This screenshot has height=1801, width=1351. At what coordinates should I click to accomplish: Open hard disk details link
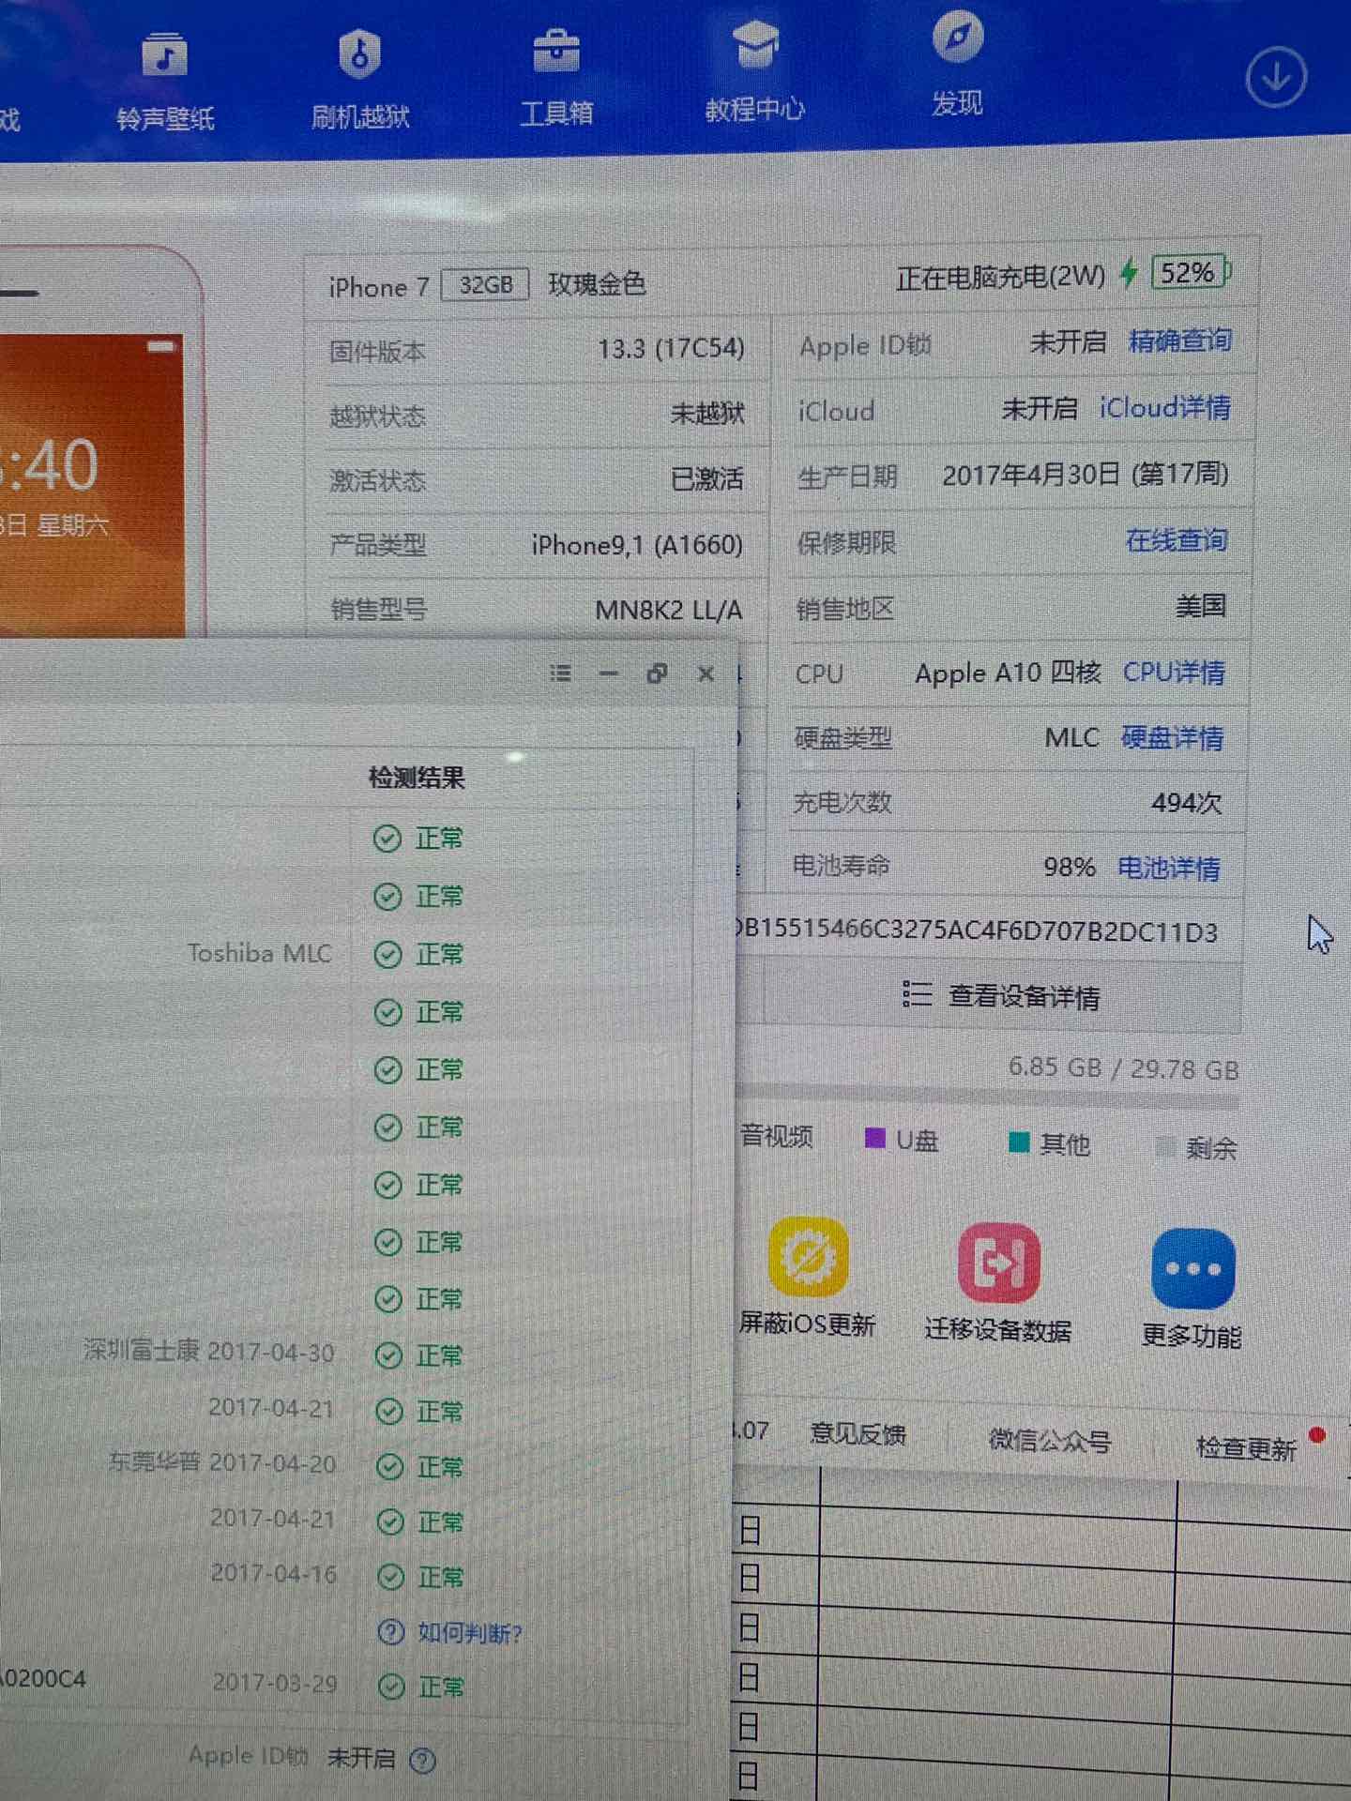(x=1172, y=737)
